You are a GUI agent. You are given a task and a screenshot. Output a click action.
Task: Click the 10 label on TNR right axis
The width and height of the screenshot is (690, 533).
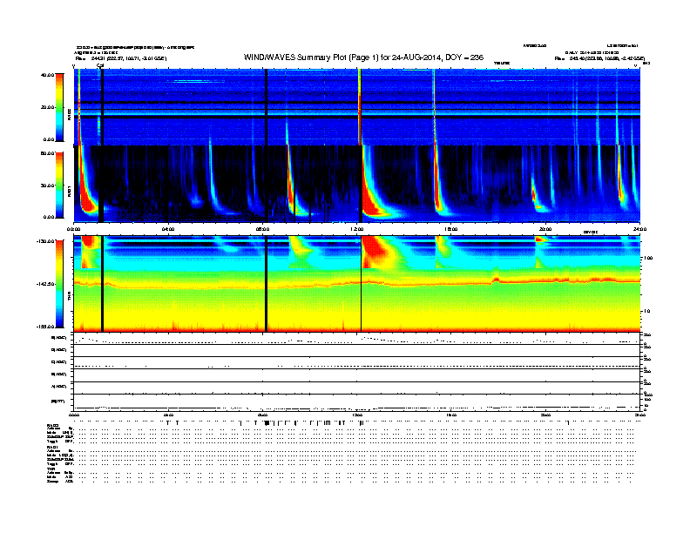coord(646,311)
